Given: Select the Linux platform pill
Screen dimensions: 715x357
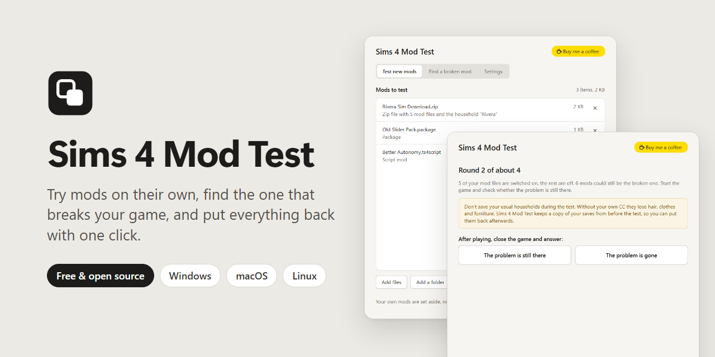Looking at the screenshot, I should point(304,276).
